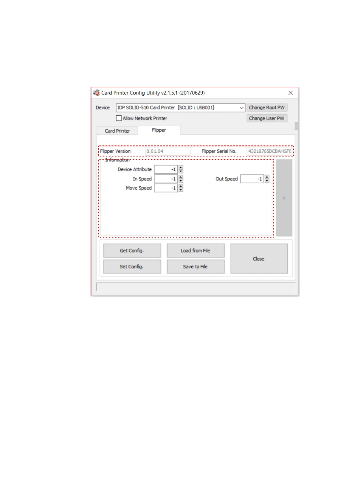Decrease the In Speed value

[181, 181]
